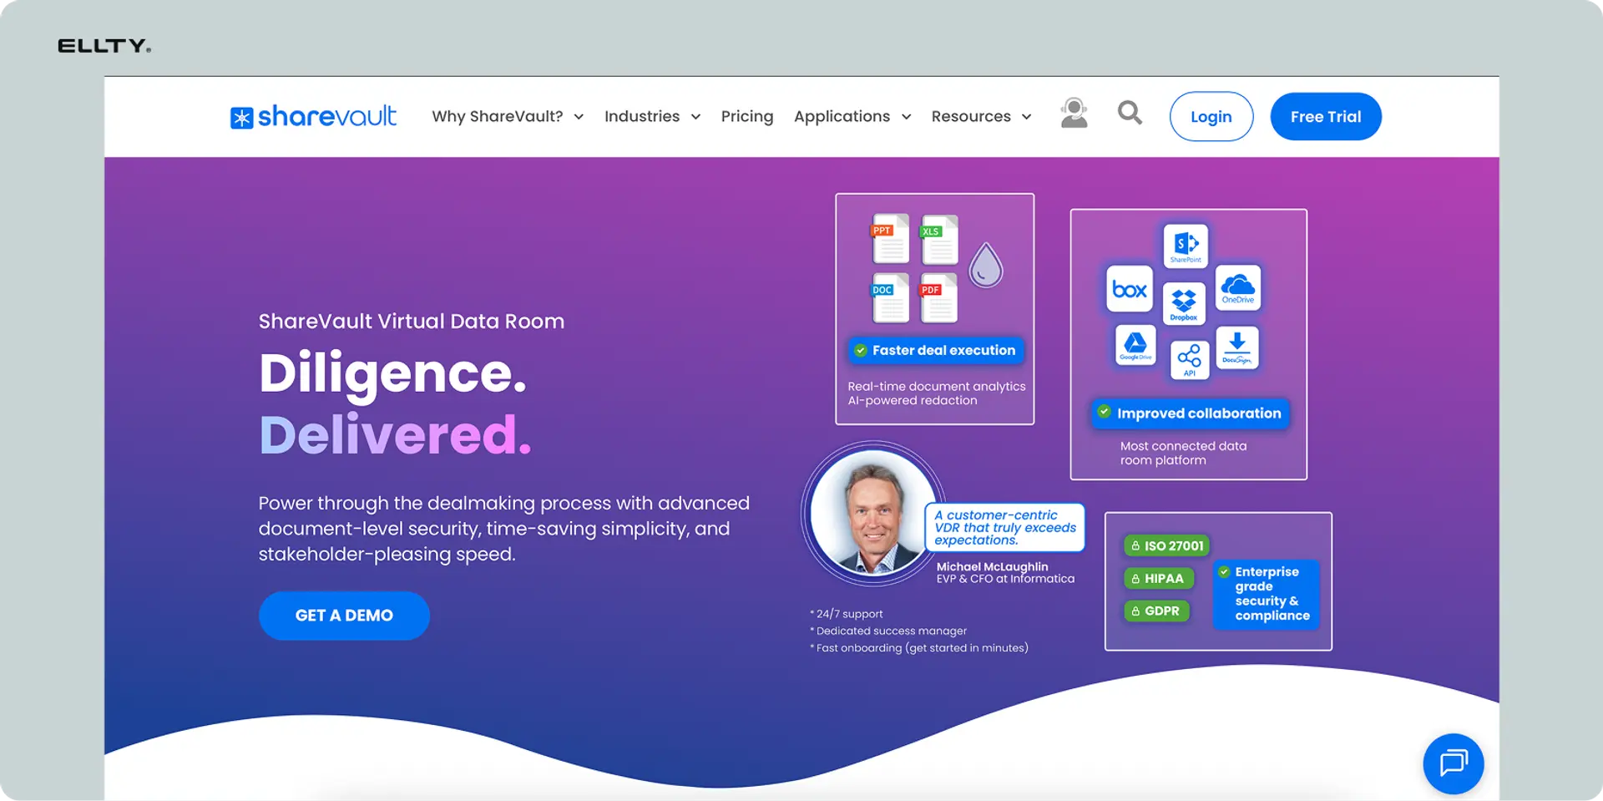Open the Pricing page

tap(747, 116)
